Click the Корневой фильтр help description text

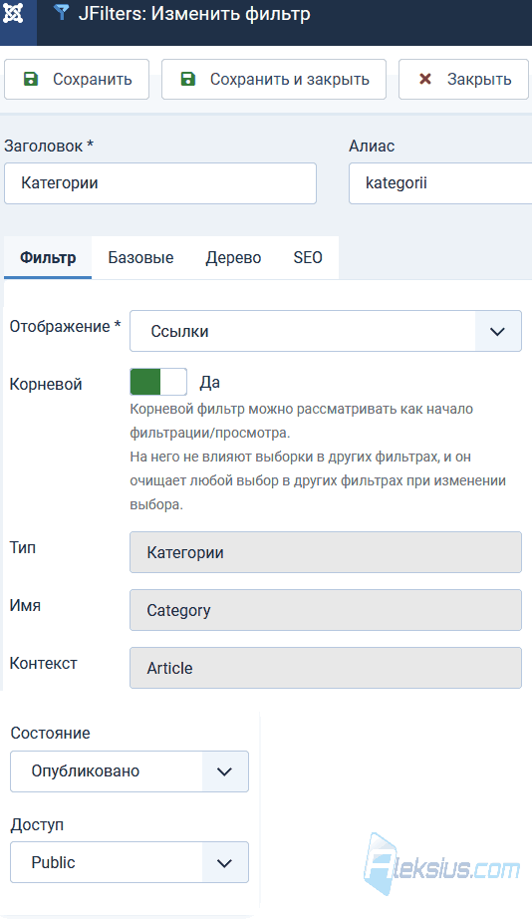point(318,457)
